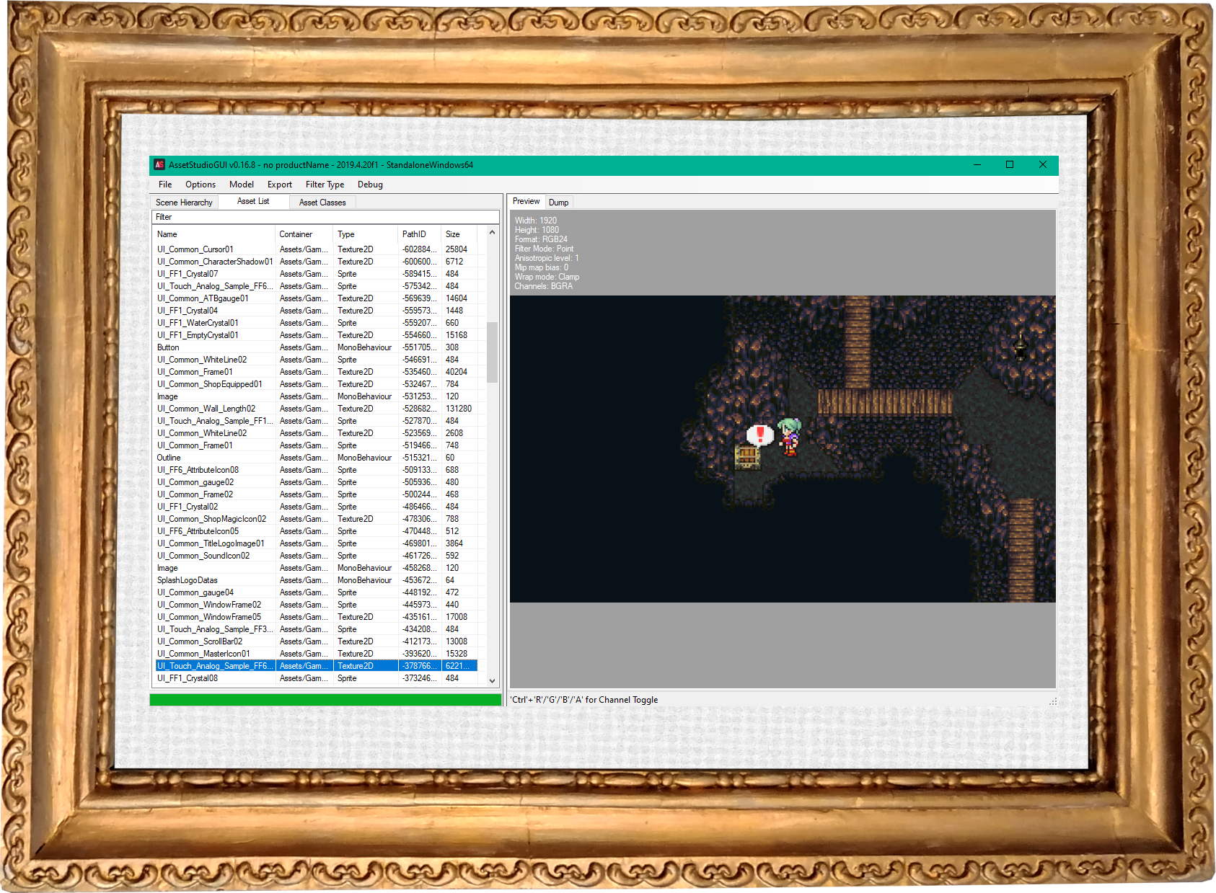
Task: Open the Filter Type menu
Action: pos(325,185)
